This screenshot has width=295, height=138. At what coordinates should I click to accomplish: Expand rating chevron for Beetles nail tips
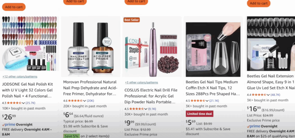click(207, 101)
